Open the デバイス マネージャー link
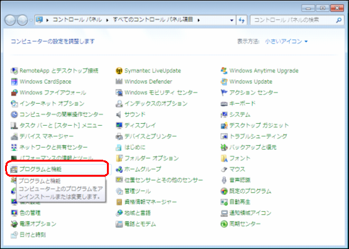 [x=47, y=136]
